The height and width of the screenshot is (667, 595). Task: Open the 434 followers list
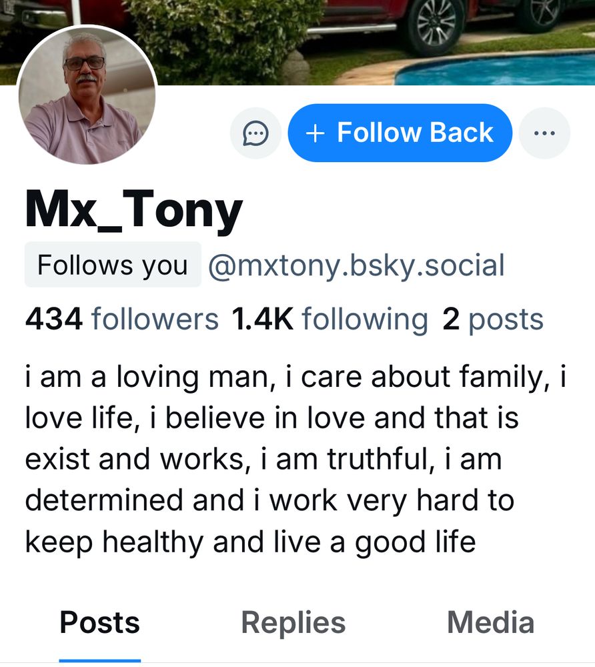pyautogui.click(x=121, y=319)
